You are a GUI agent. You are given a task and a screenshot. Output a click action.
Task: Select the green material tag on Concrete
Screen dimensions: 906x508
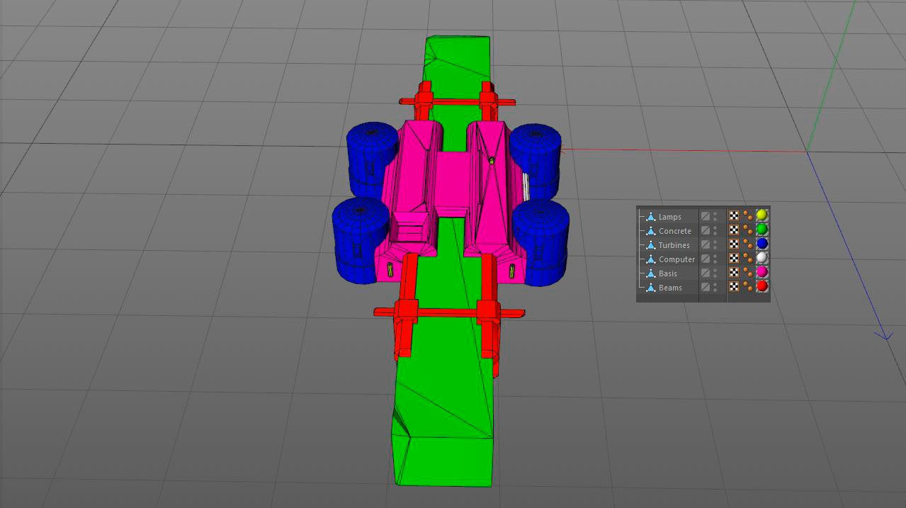coord(762,230)
